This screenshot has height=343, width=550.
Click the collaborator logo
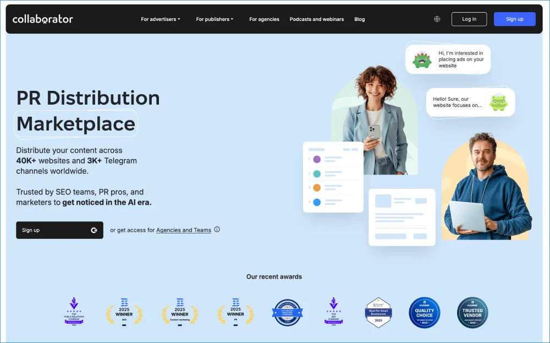point(43,19)
